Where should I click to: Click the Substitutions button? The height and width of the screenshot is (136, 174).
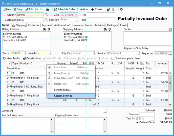click(32, 58)
